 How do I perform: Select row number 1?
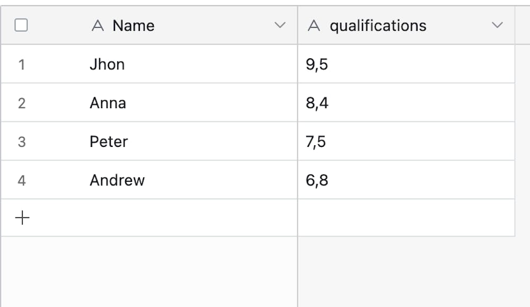(22, 64)
